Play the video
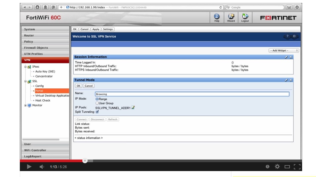This screenshot has width=316, height=177. pyautogui.click(x=29, y=167)
